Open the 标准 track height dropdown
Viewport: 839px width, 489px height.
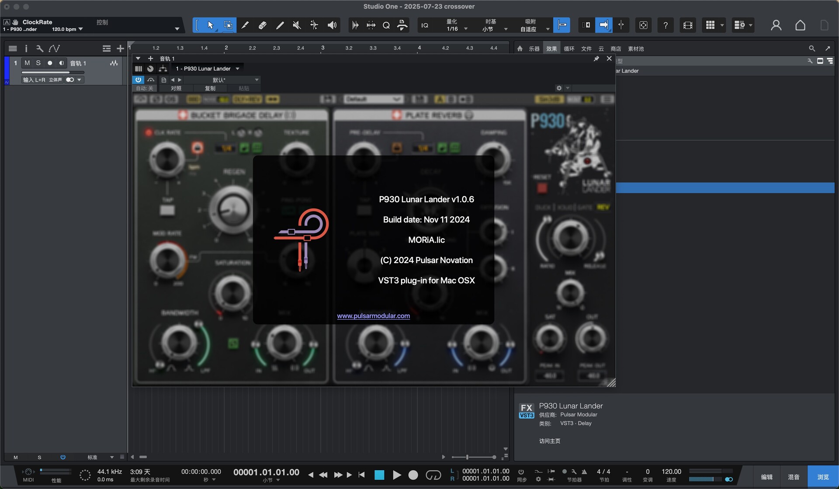(101, 457)
